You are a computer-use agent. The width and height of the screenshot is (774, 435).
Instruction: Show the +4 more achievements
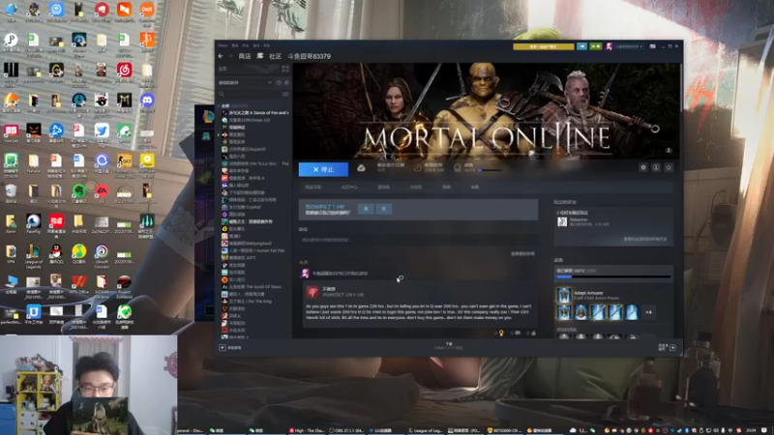[x=648, y=312]
